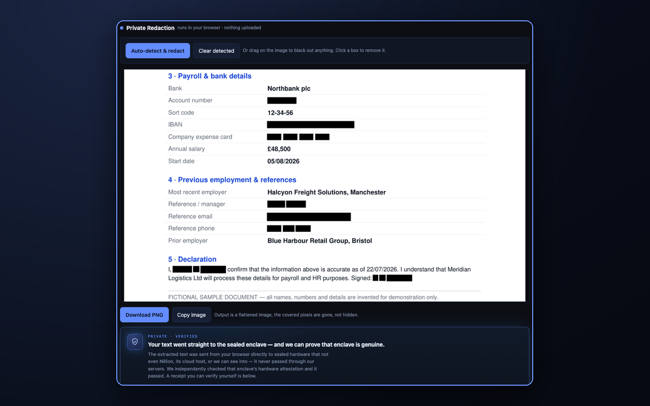This screenshot has height=406, width=650.
Task: Click the Northbank plc value
Action: [x=289, y=88]
